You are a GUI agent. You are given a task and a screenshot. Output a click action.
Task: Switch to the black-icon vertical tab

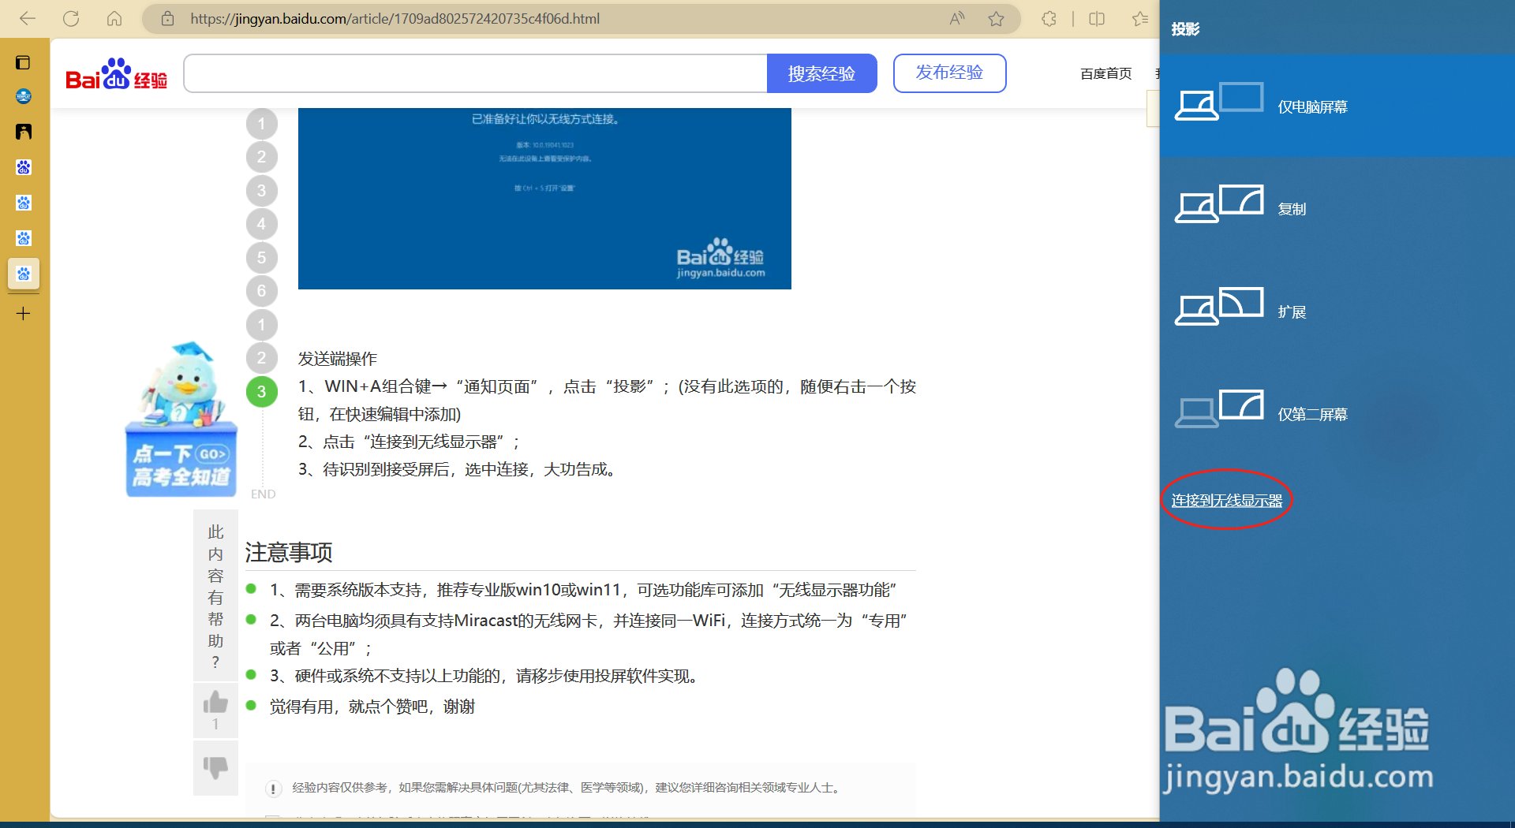tap(24, 132)
